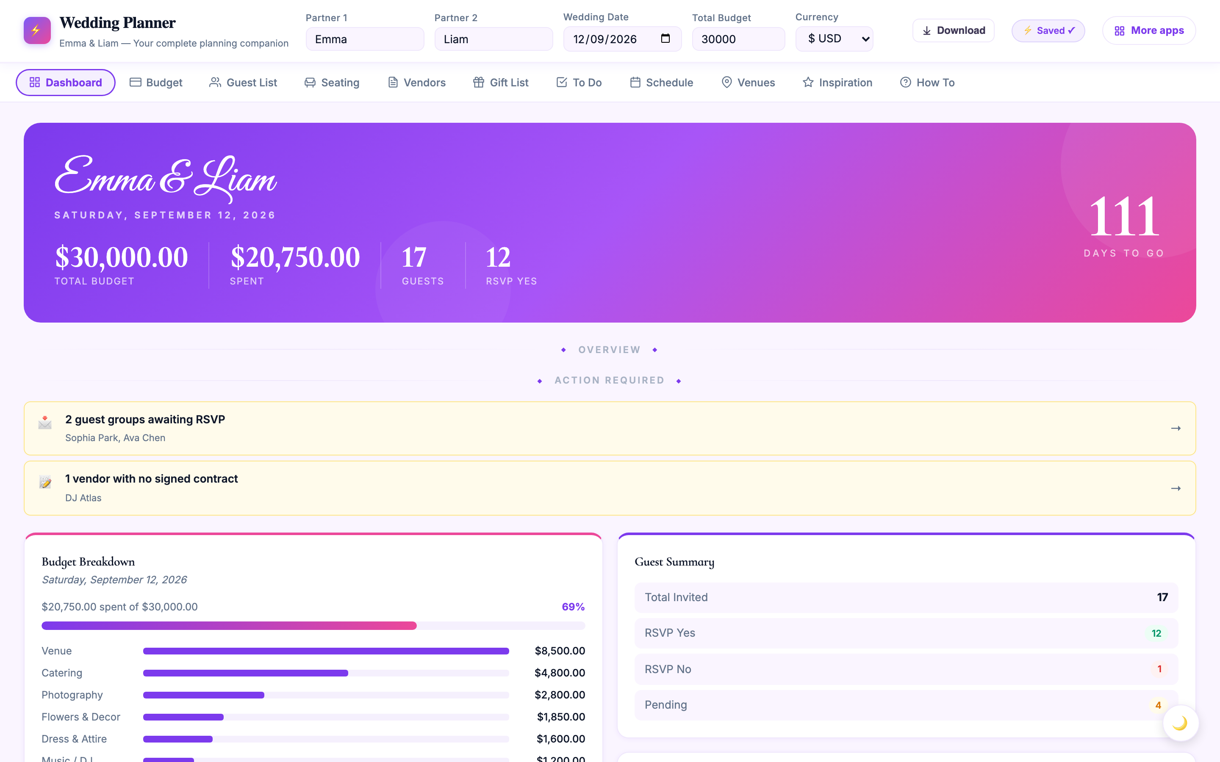The image size is (1220, 762).
Task: Click the lightning bolt app logo
Action: pos(37,31)
